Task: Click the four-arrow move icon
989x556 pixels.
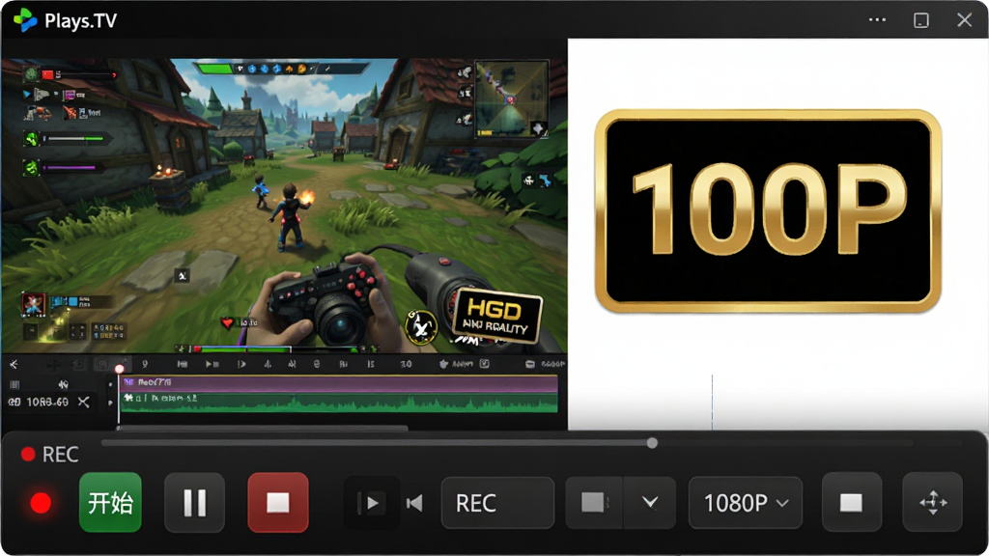Action: pyautogui.click(x=933, y=502)
